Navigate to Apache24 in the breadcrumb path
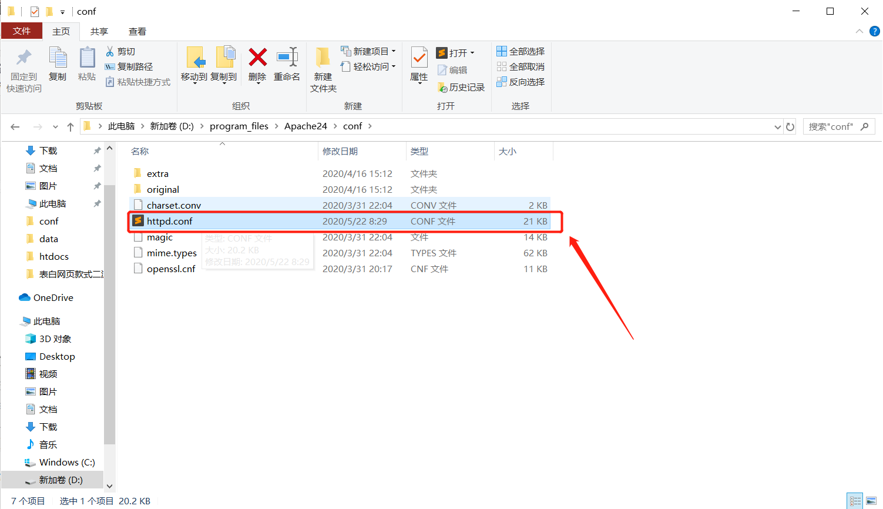The image size is (883, 509). point(305,126)
